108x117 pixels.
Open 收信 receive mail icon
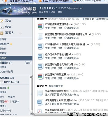[x=2, y=27]
